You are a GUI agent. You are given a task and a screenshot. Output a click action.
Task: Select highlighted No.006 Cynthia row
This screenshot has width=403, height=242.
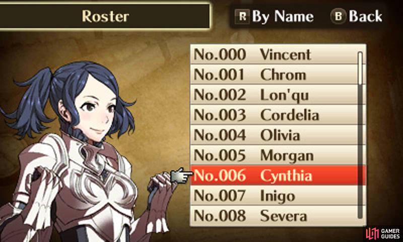278,175
